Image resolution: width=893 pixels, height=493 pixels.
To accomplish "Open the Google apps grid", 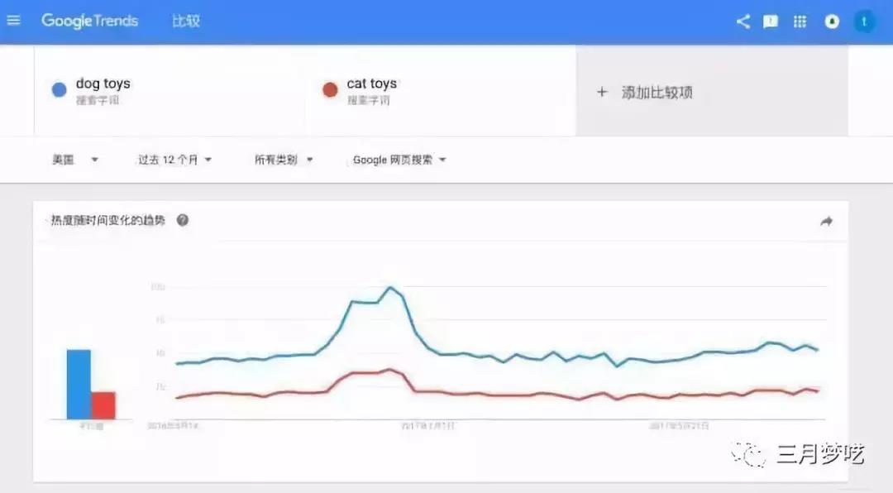I will (x=800, y=22).
